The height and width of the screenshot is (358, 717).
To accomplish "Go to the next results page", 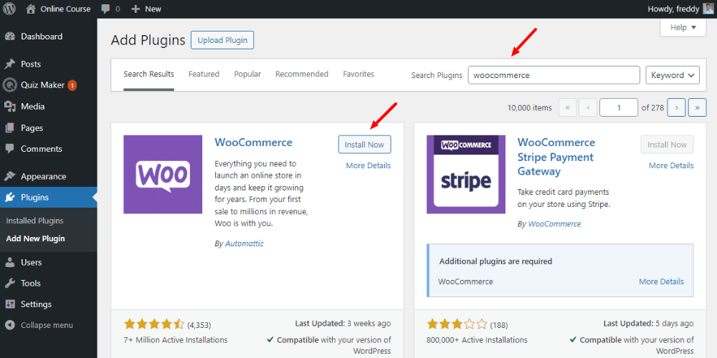I will point(676,107).
